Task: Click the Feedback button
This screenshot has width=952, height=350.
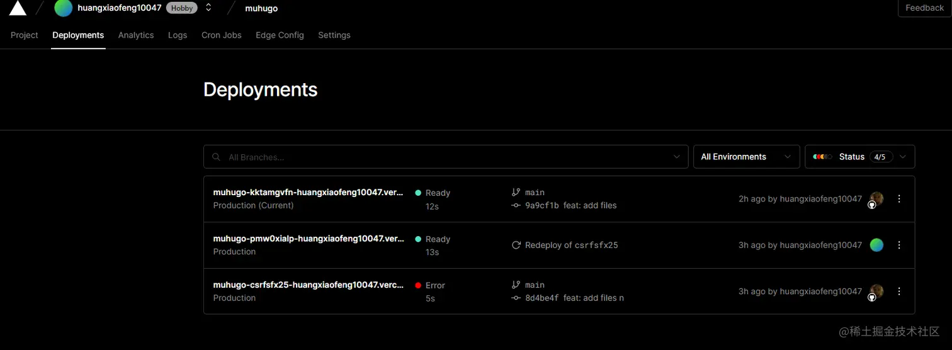Action: tap(924, 8)
